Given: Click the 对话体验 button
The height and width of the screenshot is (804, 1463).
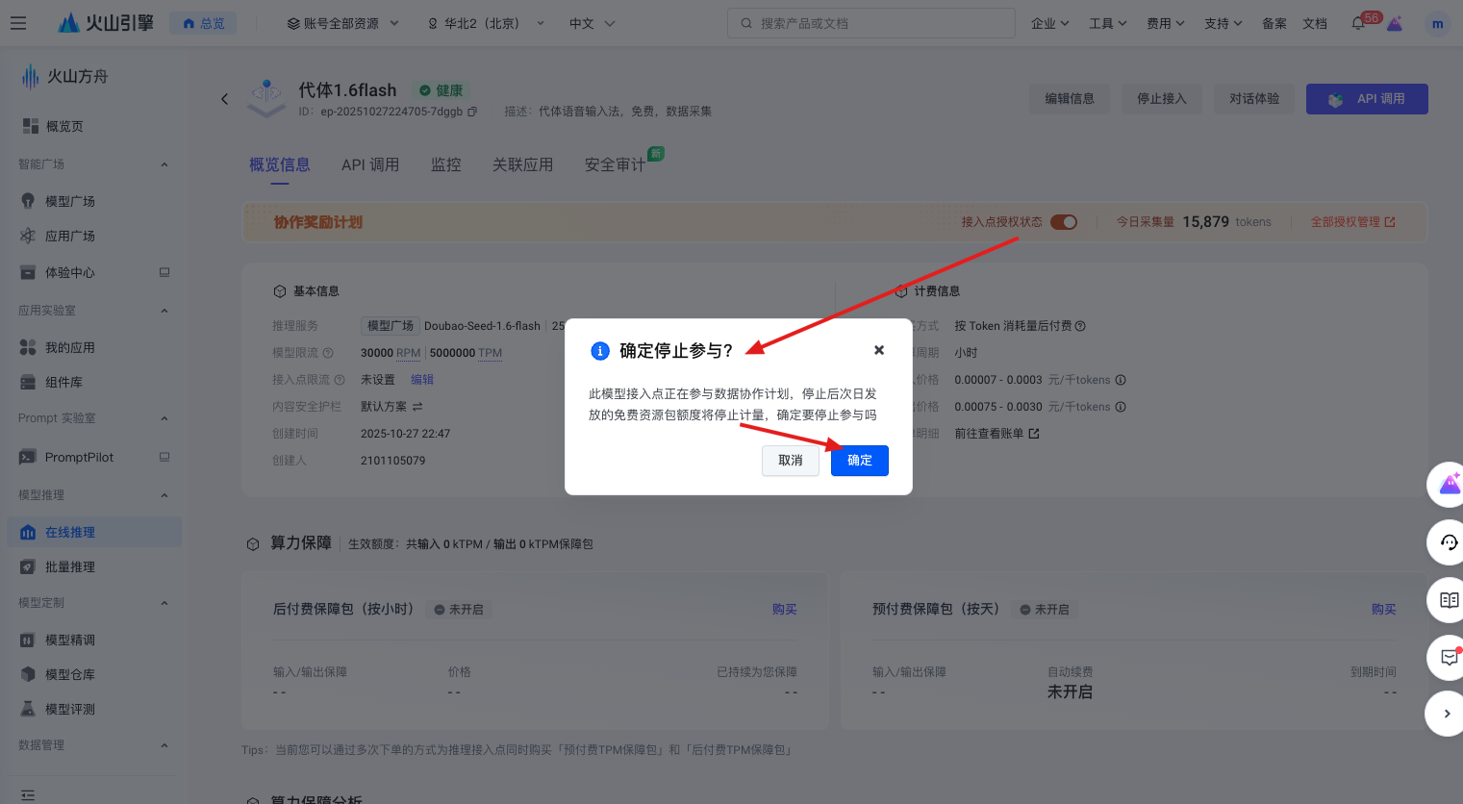Looking at the screenshot, I should point(1254,99).
